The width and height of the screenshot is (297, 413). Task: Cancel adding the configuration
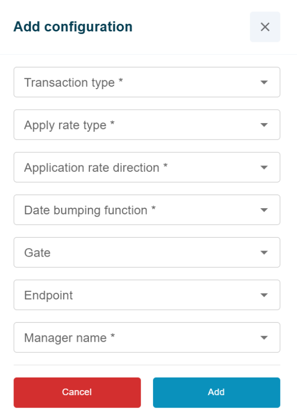77,393
